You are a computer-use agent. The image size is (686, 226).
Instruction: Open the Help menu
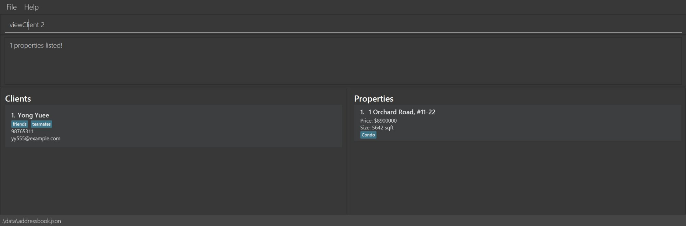click(31, 7)
